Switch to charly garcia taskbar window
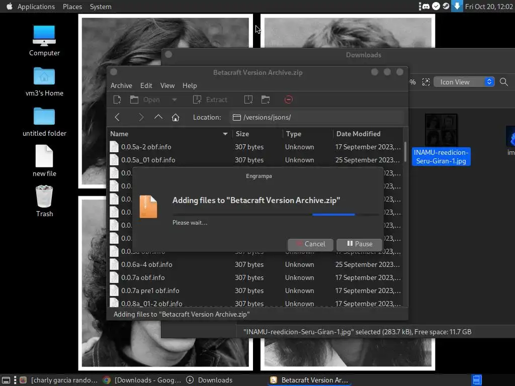Viewport: 515px width, 386px height. pos(58,380)
